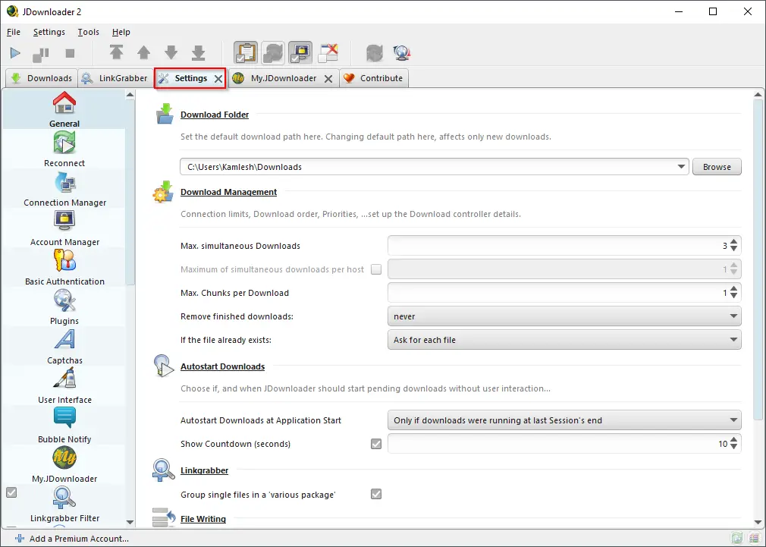Move selection to bottom arrow icon
The height and width of the screenshot is (547, 766).
pos(199,53)
